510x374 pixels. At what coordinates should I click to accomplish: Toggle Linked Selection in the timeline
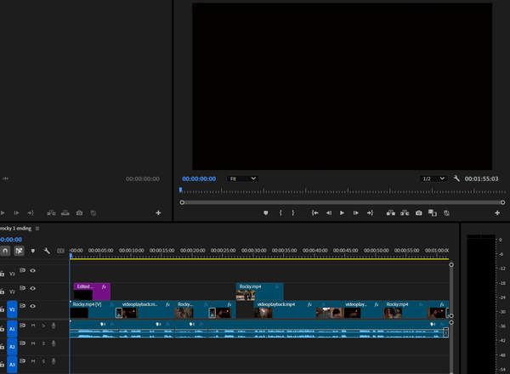coord(20,251)
